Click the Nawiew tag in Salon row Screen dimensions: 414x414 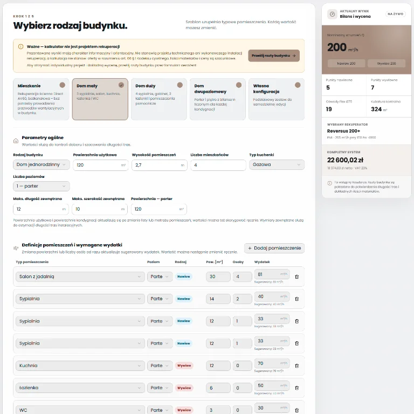point(184,277)
